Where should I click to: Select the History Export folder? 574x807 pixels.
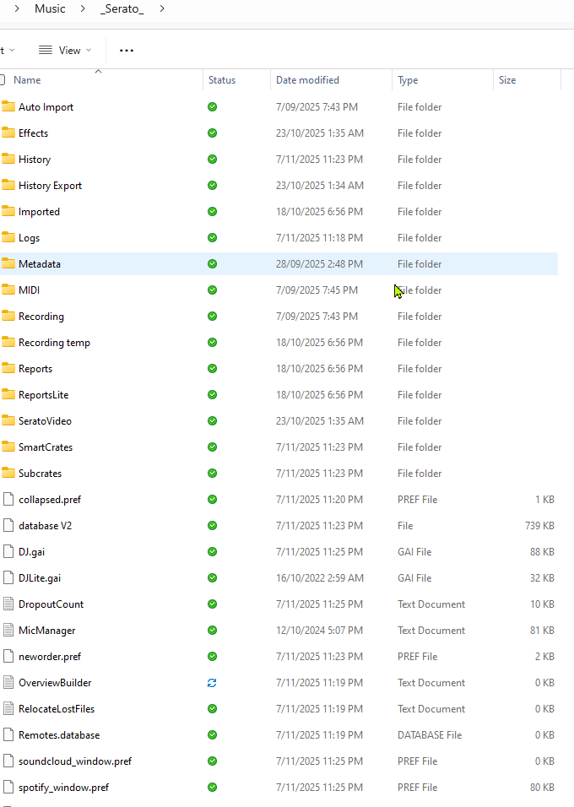click(50, 186)
